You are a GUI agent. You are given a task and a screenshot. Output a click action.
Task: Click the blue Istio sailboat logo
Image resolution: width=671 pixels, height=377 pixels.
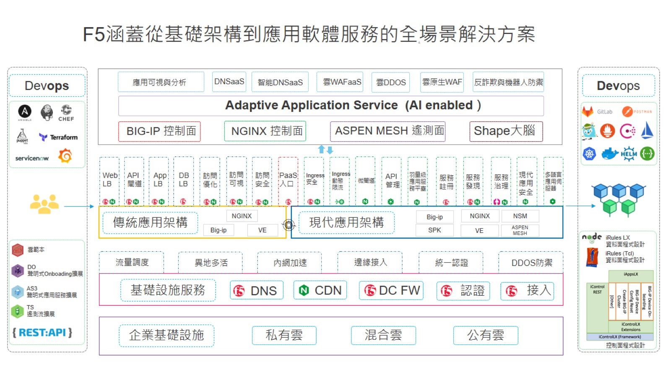pos(647,130)
